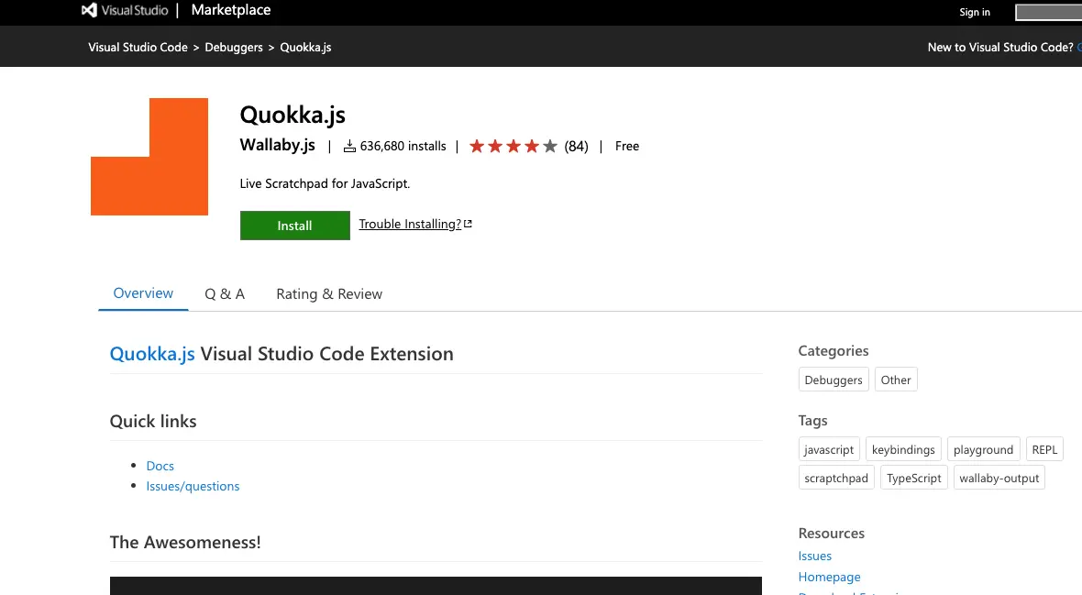
Task: Click Sign in at top right
Action: point(975,12)
